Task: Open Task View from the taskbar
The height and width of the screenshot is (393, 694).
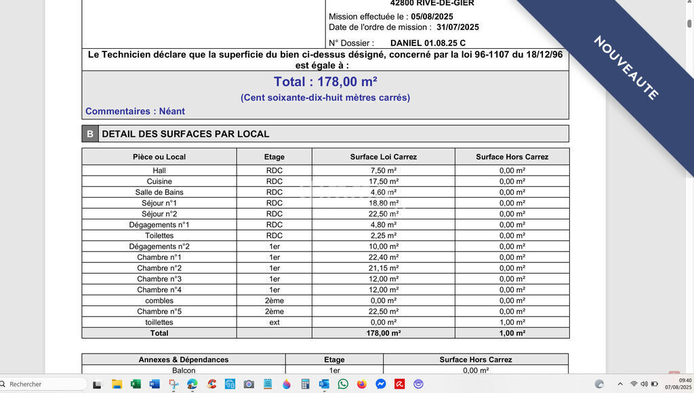Action: 97,384
